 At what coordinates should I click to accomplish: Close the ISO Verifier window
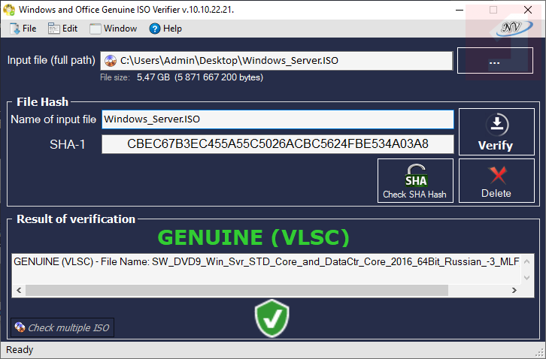[528, 10]
